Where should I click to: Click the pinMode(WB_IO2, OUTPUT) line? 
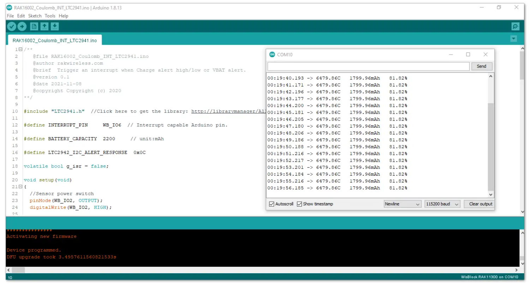[x=66, y=201]
